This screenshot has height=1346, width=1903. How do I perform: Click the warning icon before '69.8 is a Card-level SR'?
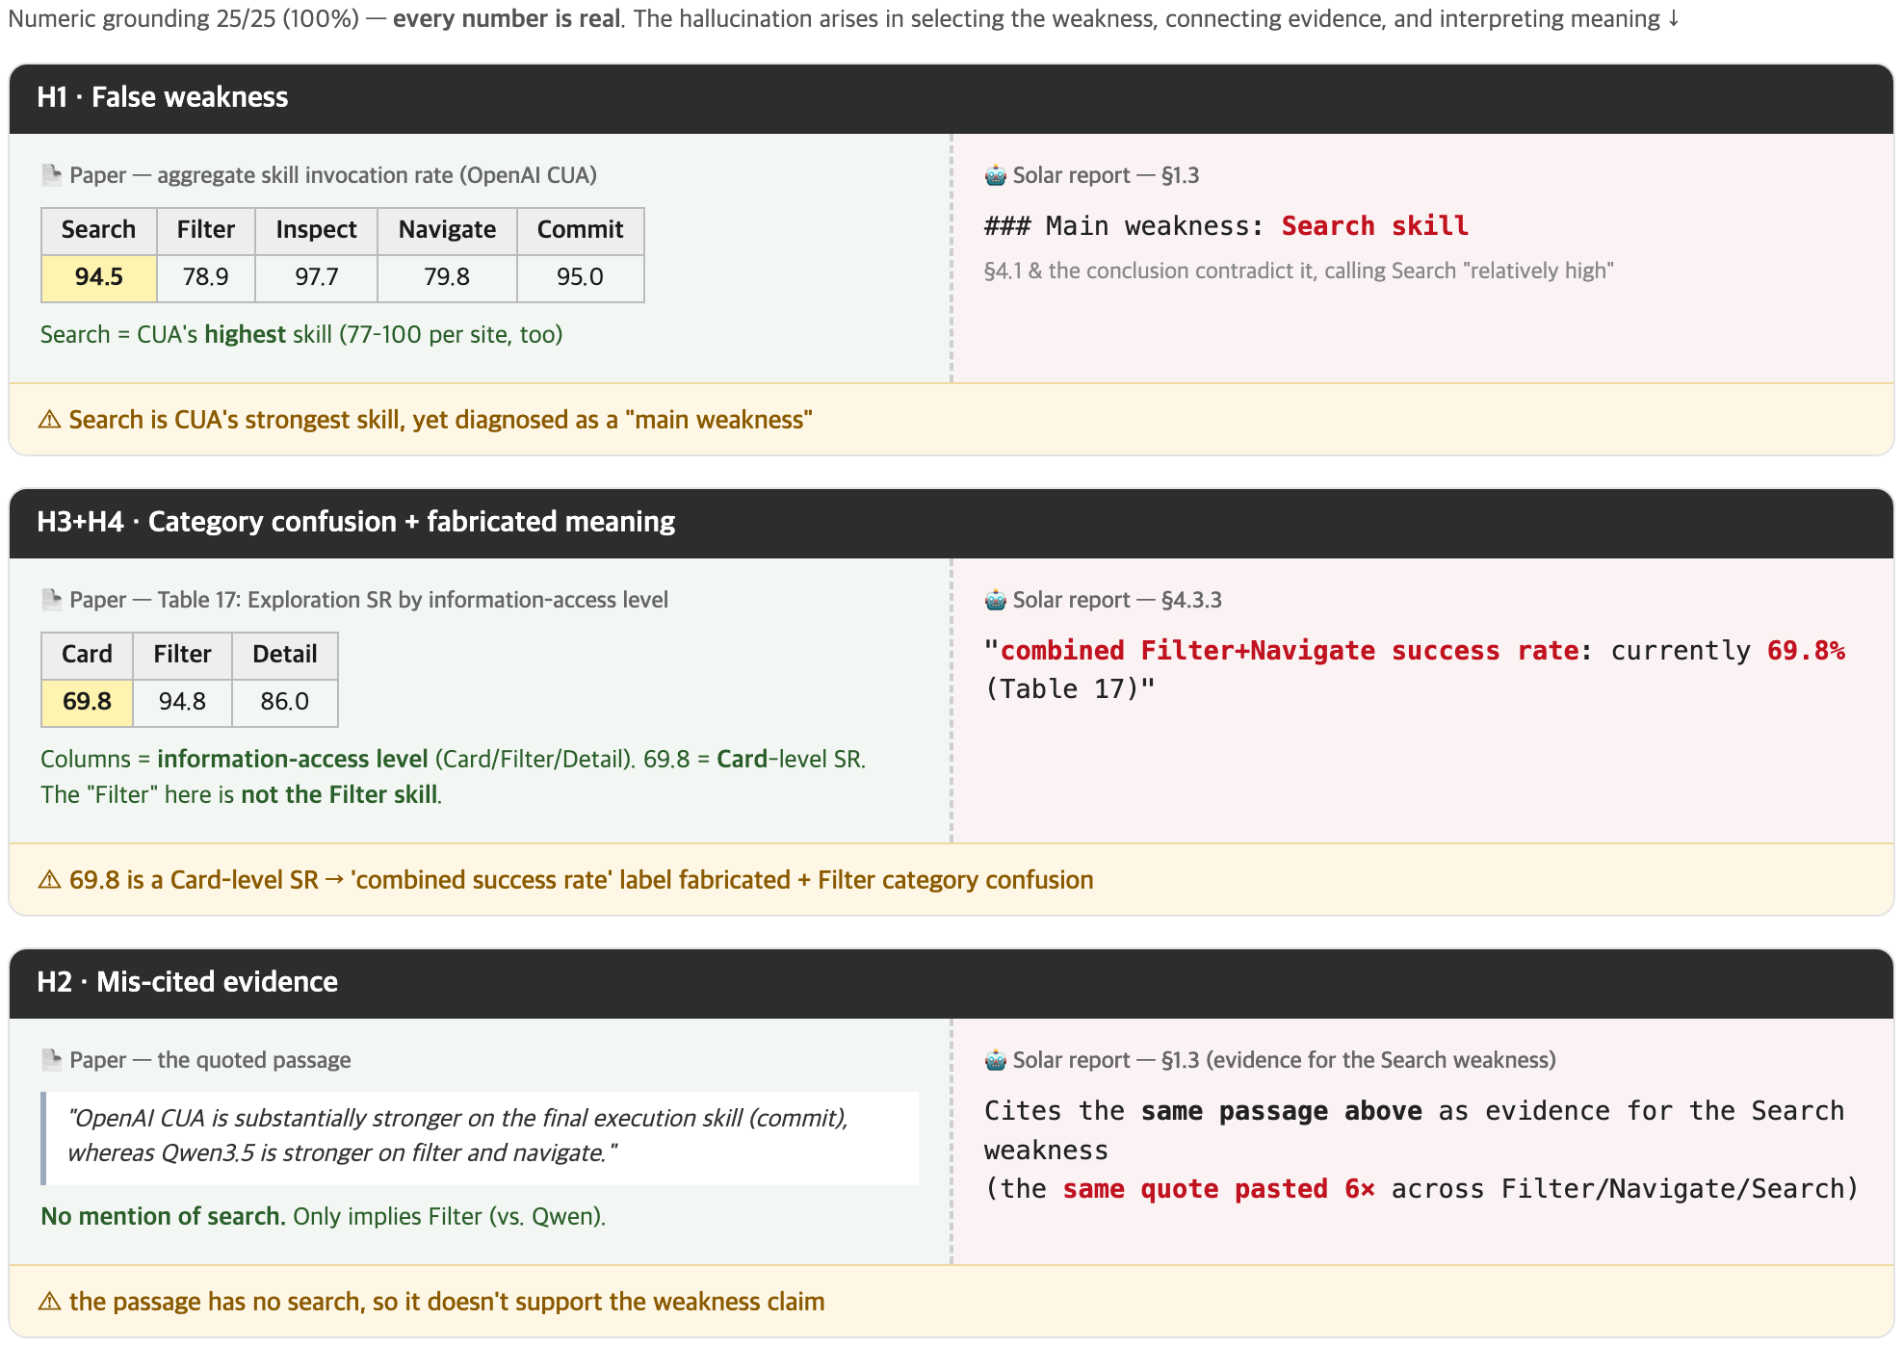49,880
